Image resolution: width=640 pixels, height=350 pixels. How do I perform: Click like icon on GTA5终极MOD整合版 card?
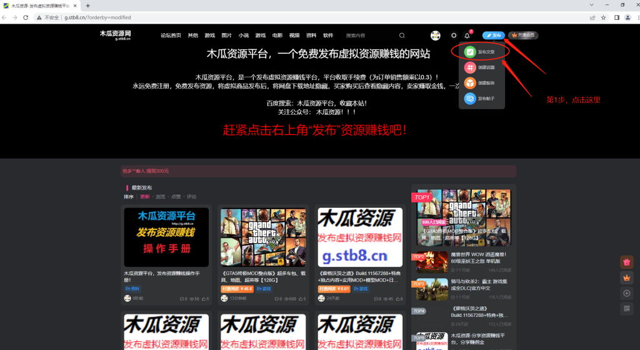(300, 299)
